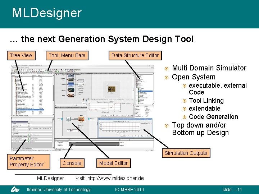
Task: Select the highlighted row in the tree view
Action: click(30, 110)
